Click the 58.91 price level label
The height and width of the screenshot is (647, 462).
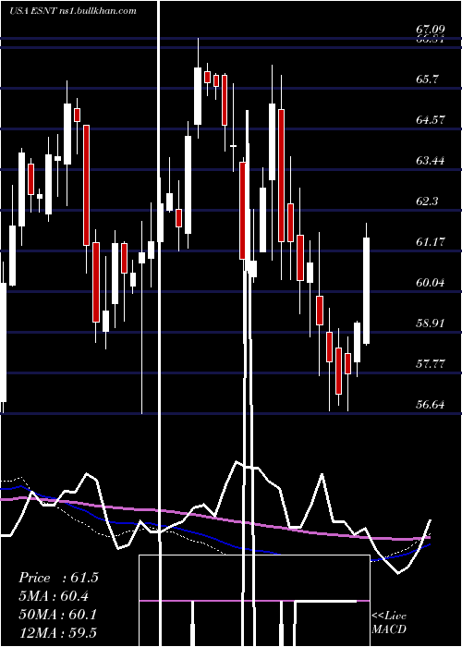(431, 323)
